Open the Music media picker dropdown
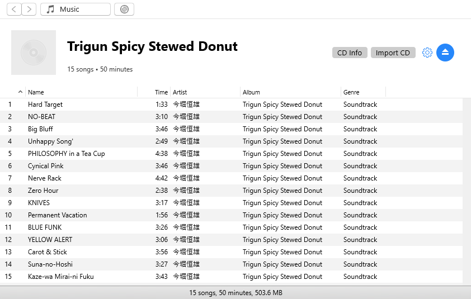The image size is (471, 299). pyautogui.click(x=76, y=9)
